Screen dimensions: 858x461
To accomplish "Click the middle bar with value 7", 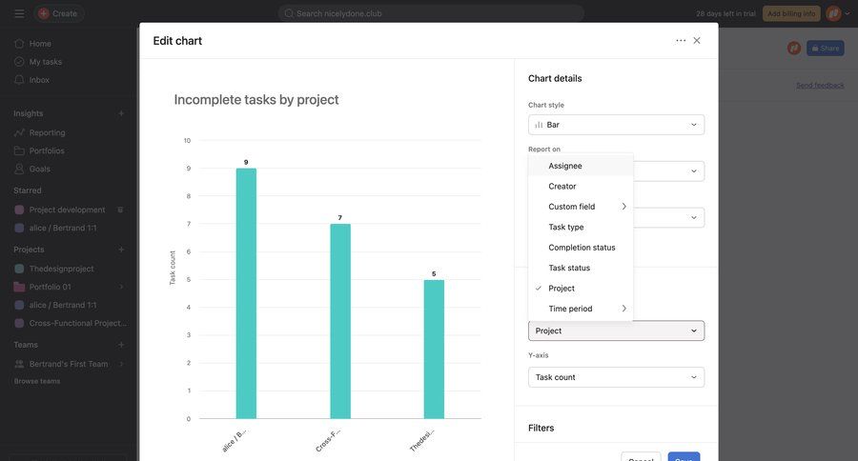I will coord(340,322).
